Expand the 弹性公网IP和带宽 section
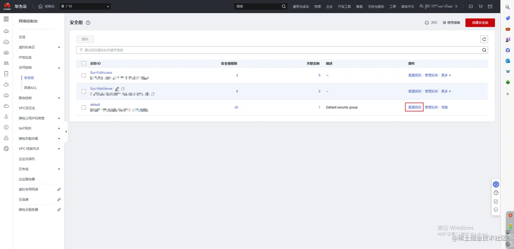Image resolution: width=514 pixels, height=249 pixels. [59, 119]
